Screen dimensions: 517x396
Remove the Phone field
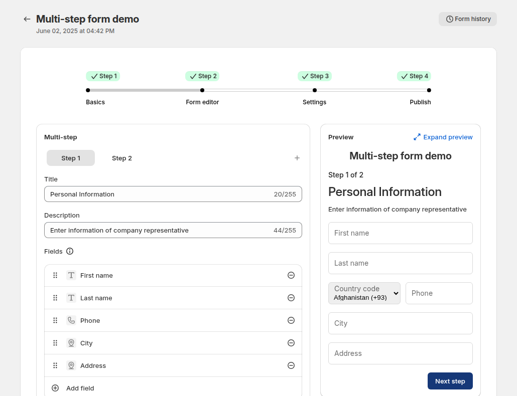coord(291,320)
